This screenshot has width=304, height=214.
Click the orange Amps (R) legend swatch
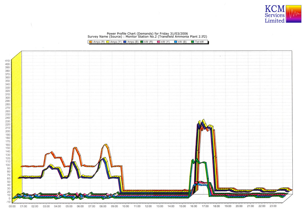[91, 42]
